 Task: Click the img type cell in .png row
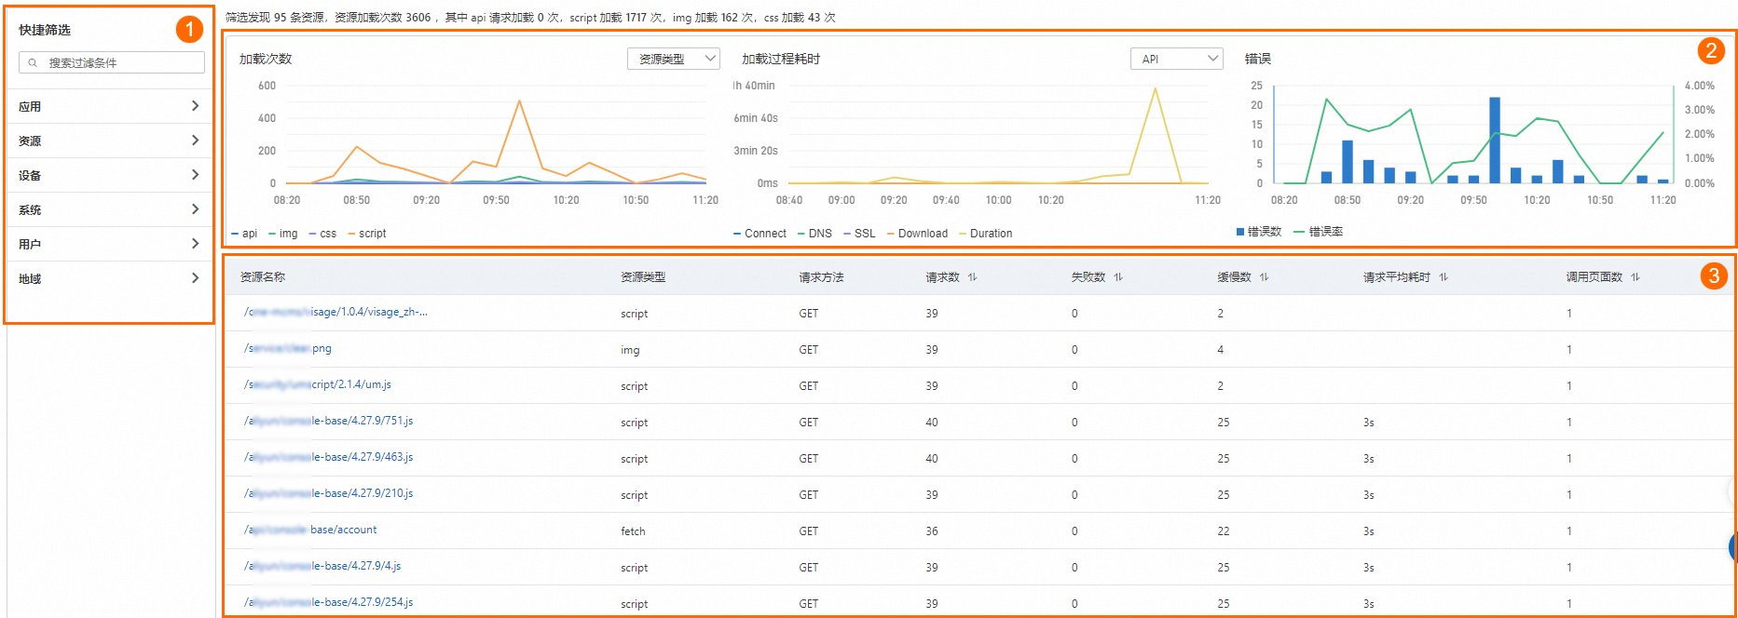(x=630, y=350)
